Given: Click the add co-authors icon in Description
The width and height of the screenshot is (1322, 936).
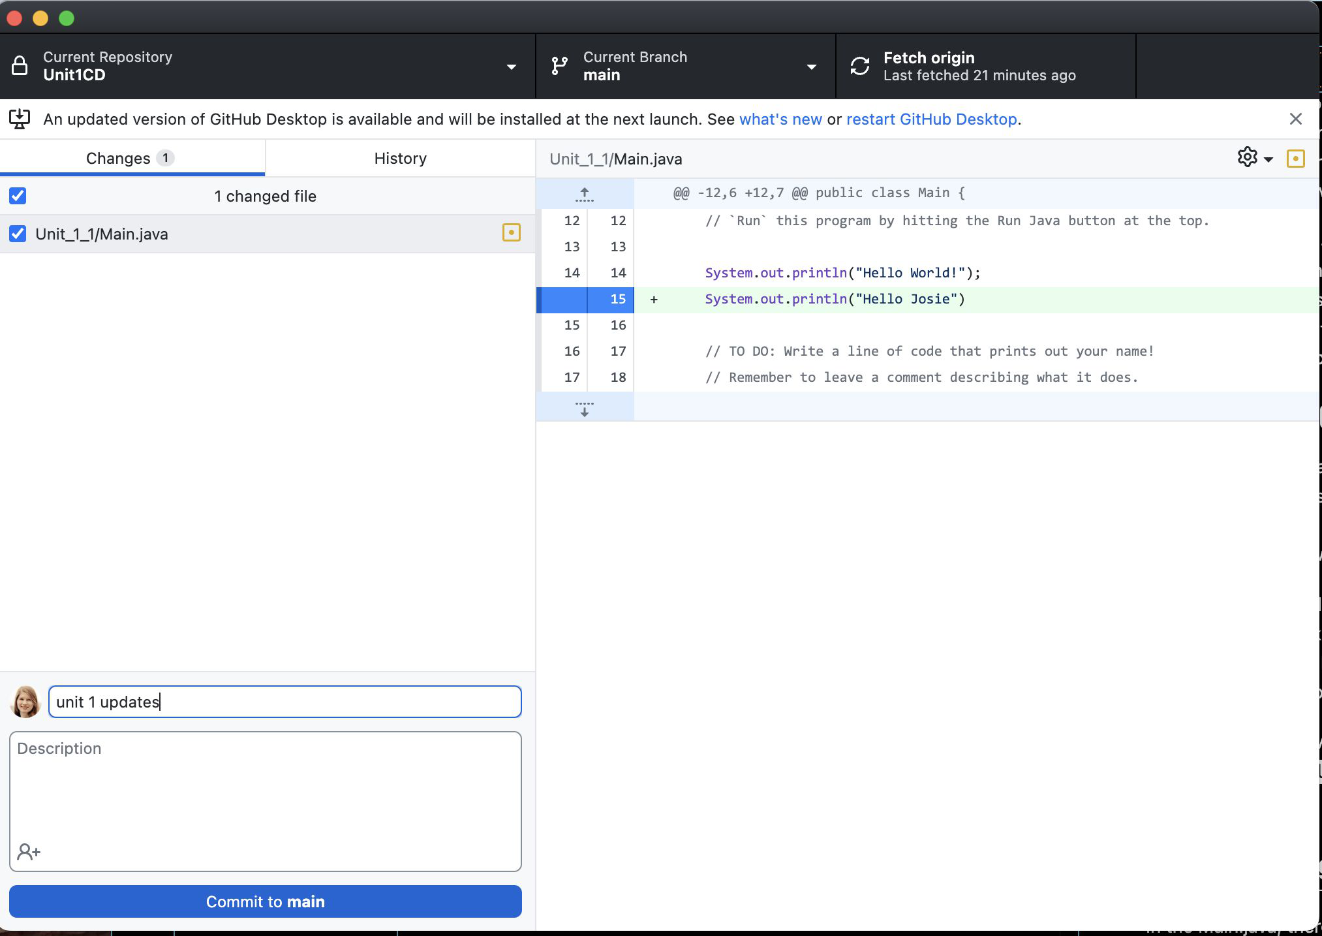Looking at the screenshot, I should click(x=29, y=852).
